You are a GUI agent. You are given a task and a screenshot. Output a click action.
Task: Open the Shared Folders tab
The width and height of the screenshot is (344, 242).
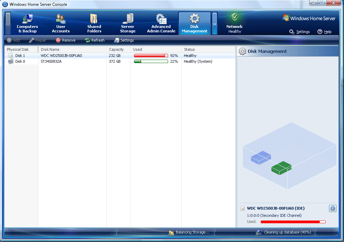pyautogui.click(x=94, y=23)
